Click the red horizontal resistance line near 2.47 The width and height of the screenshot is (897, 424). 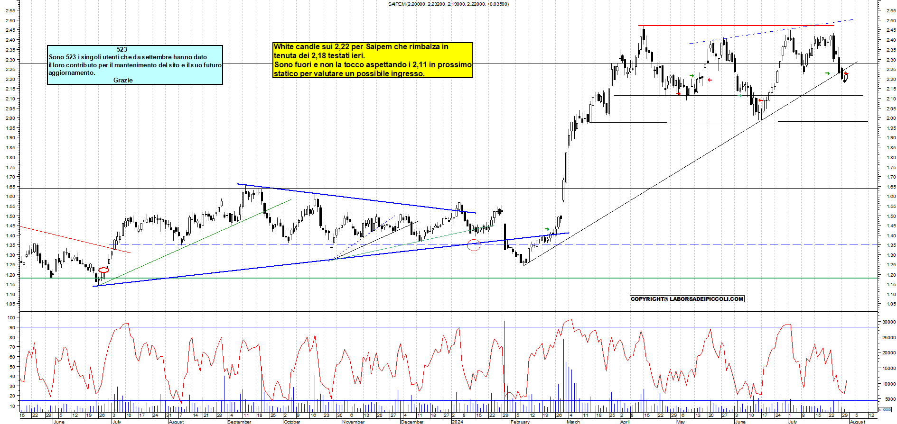coord(736,26)
